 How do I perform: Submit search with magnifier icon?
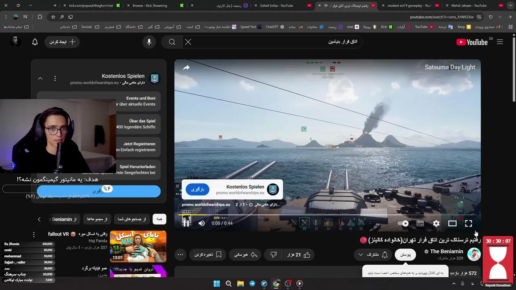[172, 42]
